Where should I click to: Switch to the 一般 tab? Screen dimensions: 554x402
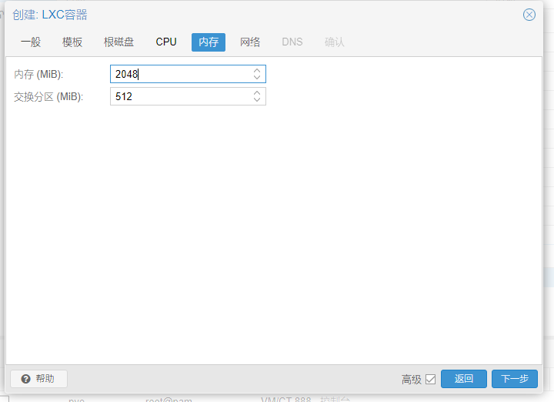[x=31, y=42]
